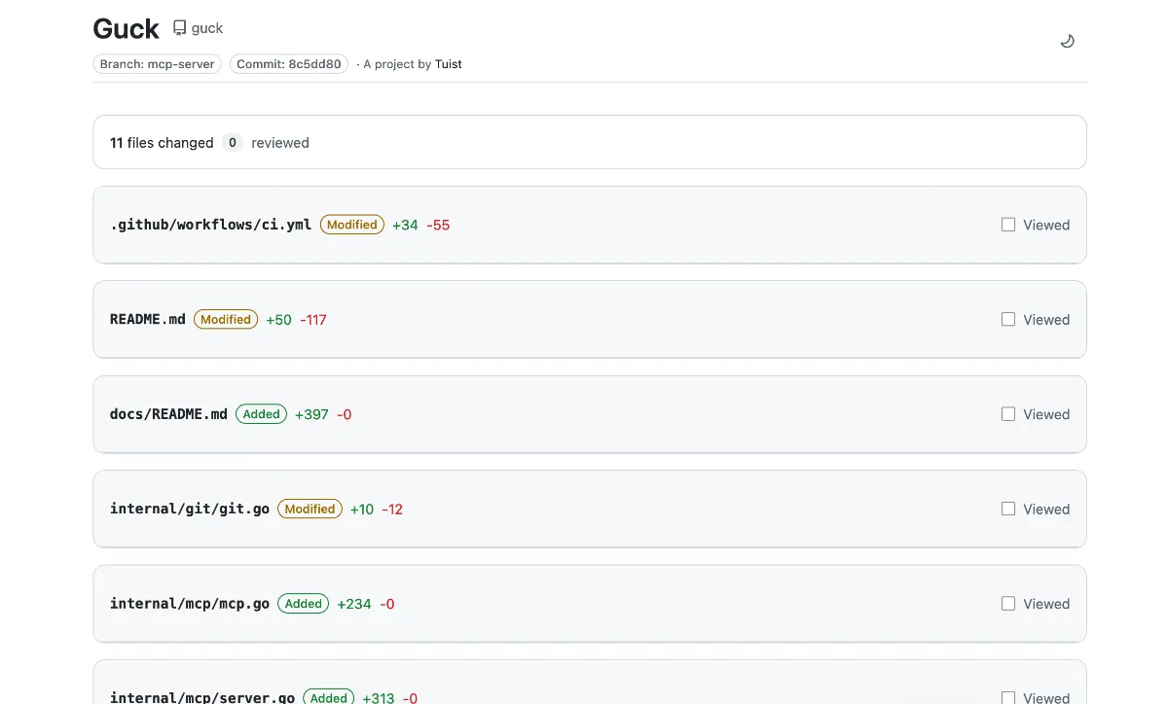Click the guck repository name link

(205, 27)
